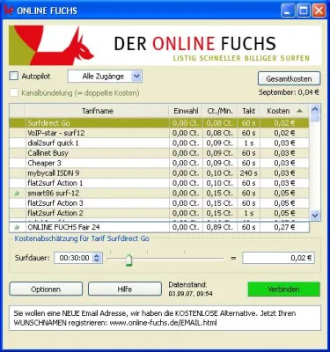Screen dimensions: 330x352
Task: Select the VoIP-star - surf12 tariff
Action: point(159,133)
